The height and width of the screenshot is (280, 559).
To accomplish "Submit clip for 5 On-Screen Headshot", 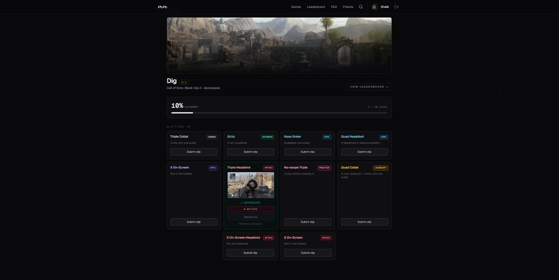I will pyautogui.click(x=250, y=253).
